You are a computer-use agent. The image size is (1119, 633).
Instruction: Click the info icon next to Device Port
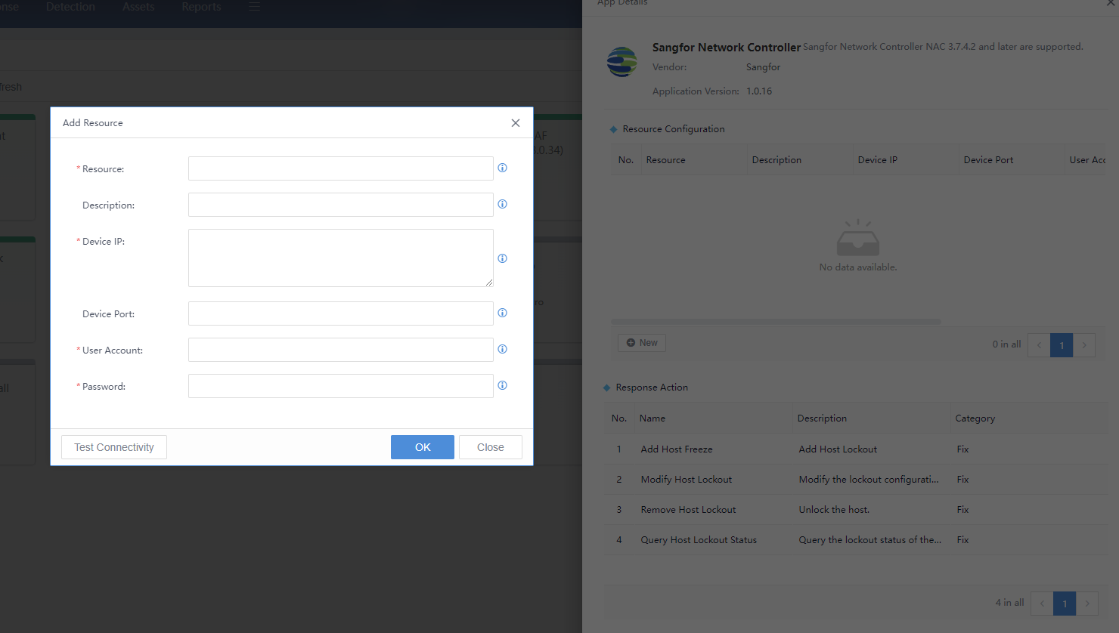pyautogui.click(x=502, y=313)
